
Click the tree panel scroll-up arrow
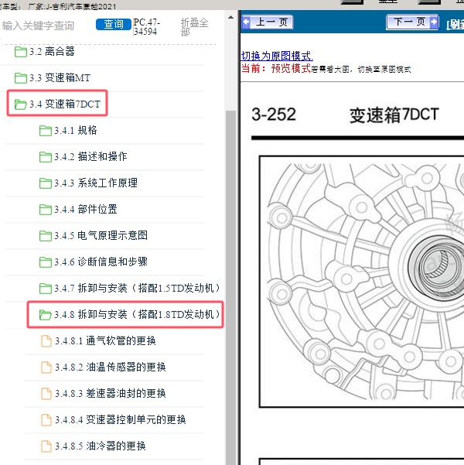click(230, 17)
